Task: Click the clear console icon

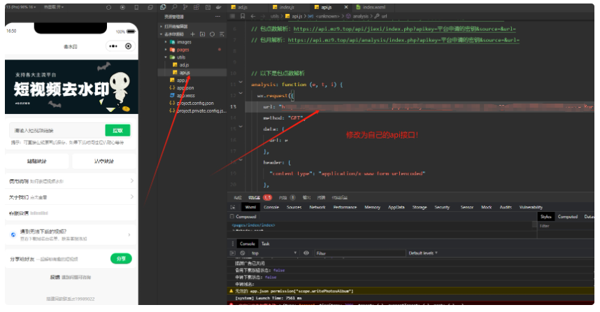Action: (242, 253)
